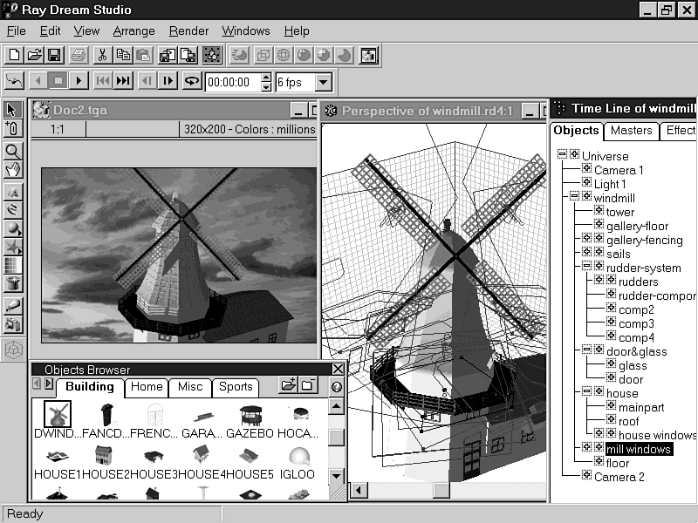Toggle the loop playback button

[x=191, y=81]
